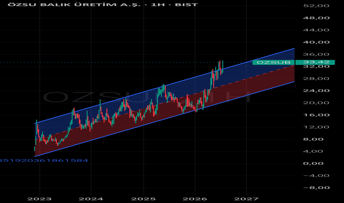Click the 2025 time axis label
Screen dimensions: 344x203
point(144,199)
